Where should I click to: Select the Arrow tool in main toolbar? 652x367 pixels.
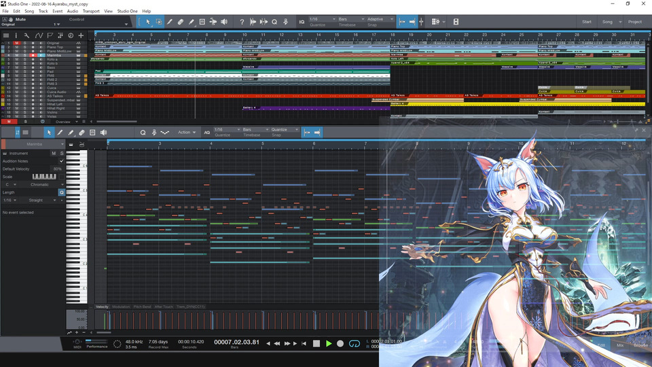148,22
